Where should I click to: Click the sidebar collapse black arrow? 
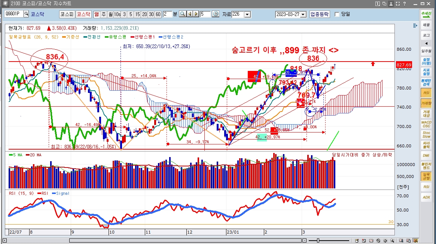[426, 43]
